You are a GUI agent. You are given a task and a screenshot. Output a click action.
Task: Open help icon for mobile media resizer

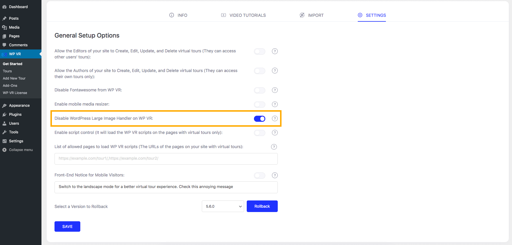tap(275, 104)
